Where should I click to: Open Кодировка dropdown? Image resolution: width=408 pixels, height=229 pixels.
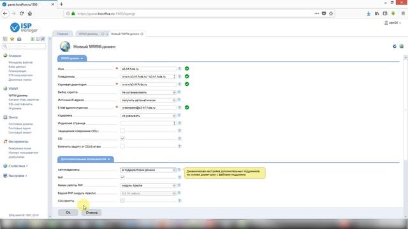[x=148, y=116]
